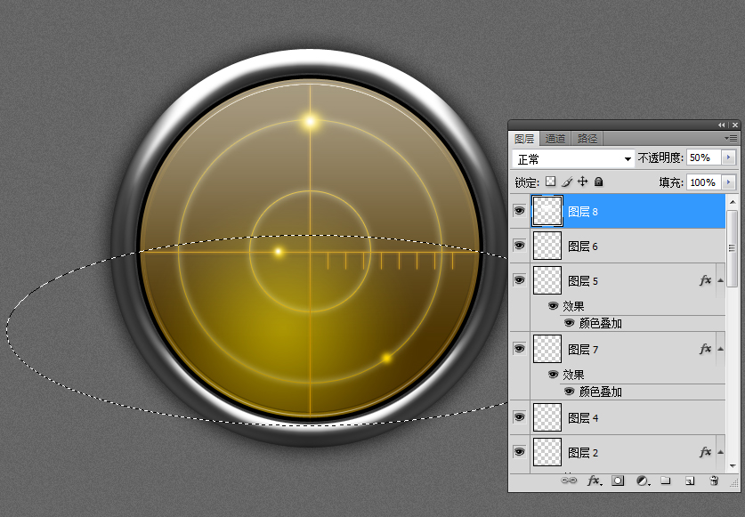Screen dimensions: 745x517
Task: Collapse the layers panel to icons
Action: 721,125
